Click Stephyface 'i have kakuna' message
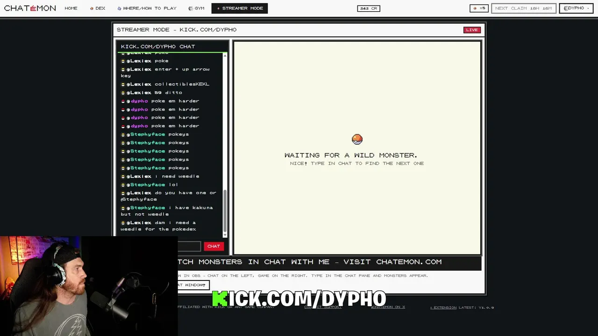 point(167,211)
